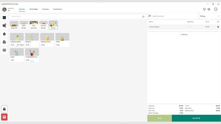
Task: Open the three dots on Strawberry Juice card
Action: click(x=32, y=61)
